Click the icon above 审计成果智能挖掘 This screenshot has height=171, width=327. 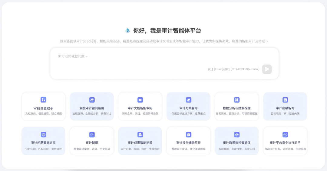[140, 135]
